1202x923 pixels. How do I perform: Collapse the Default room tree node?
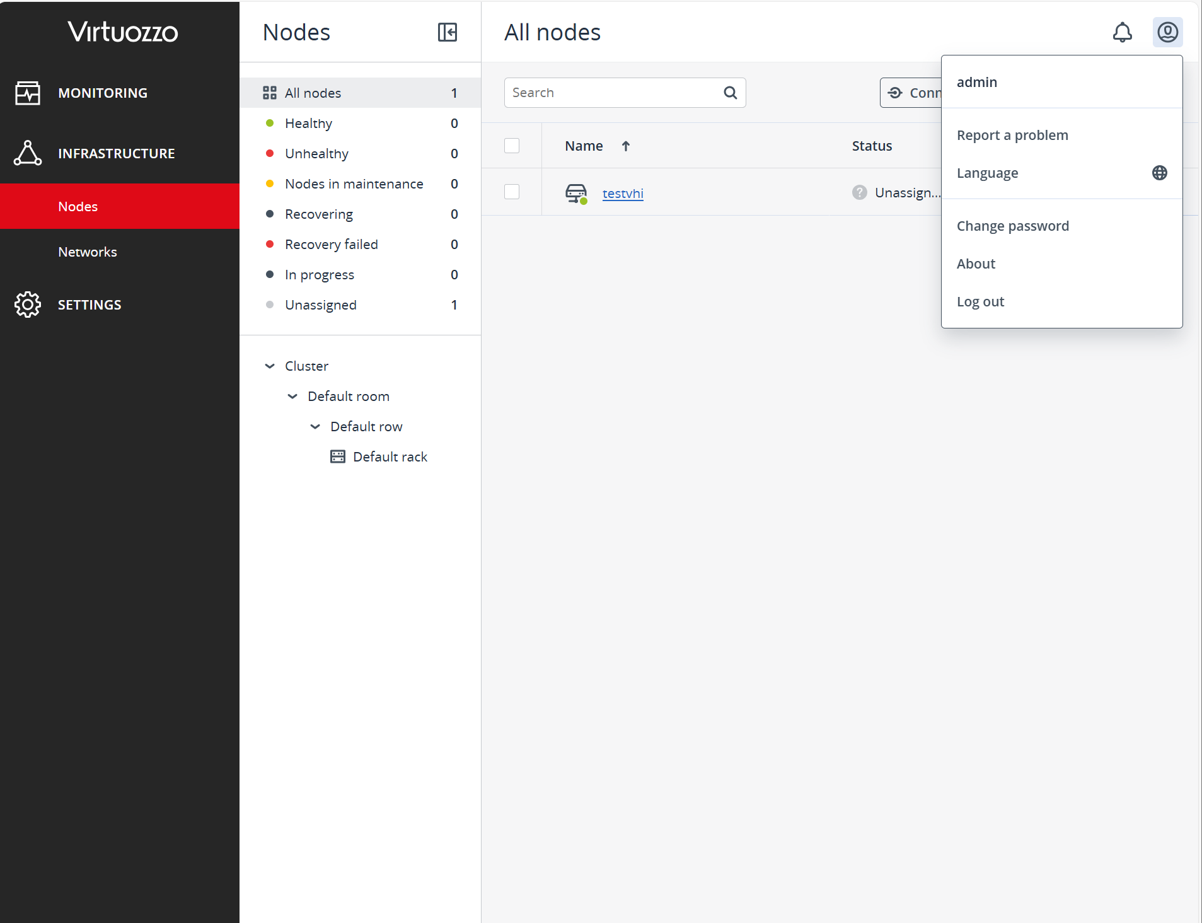[x=292, y=396]
